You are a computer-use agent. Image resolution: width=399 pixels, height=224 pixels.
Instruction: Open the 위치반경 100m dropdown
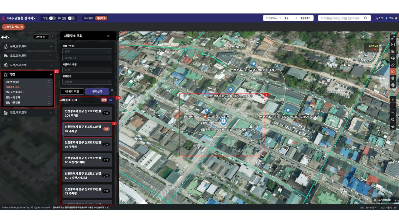[x=87, y=82]
